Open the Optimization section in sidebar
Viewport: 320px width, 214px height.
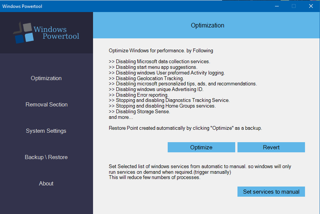point(46,78)
